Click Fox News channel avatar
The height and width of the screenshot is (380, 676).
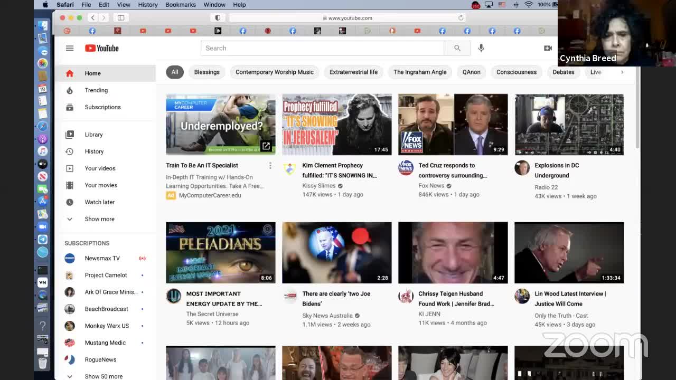pos(406,168)
